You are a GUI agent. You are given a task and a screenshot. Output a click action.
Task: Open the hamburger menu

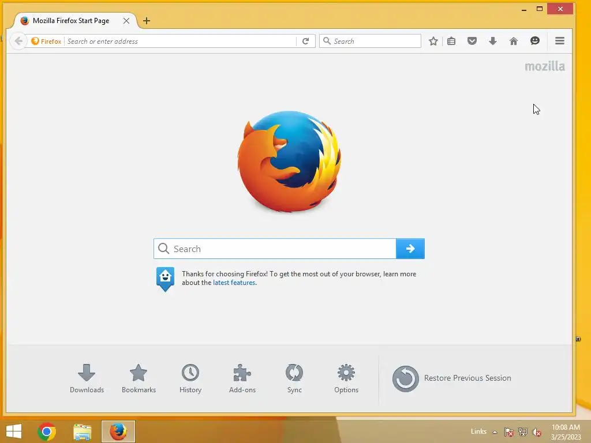pyautogui.click(x=560, y=41)
